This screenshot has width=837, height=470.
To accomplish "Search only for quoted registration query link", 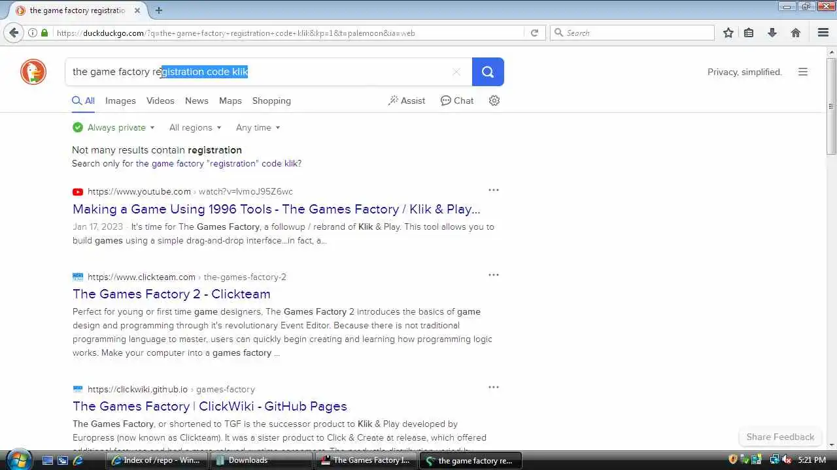I will (x=218, y=164).
